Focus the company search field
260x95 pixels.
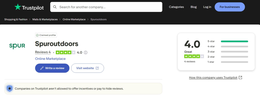point(106,7)
